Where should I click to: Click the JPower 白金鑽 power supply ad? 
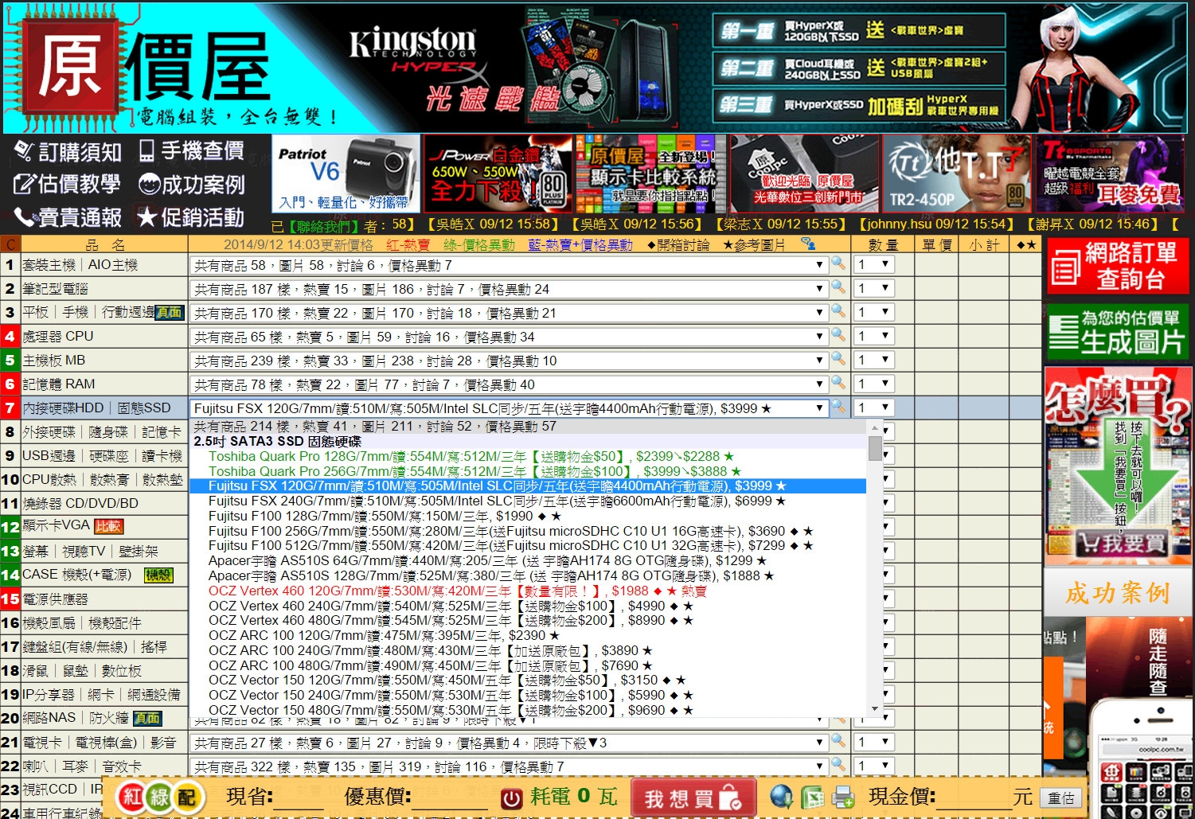497,174
